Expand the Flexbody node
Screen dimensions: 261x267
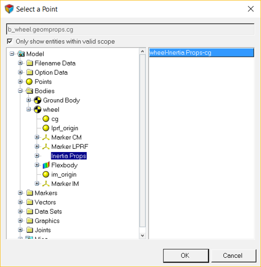(37, 165)
